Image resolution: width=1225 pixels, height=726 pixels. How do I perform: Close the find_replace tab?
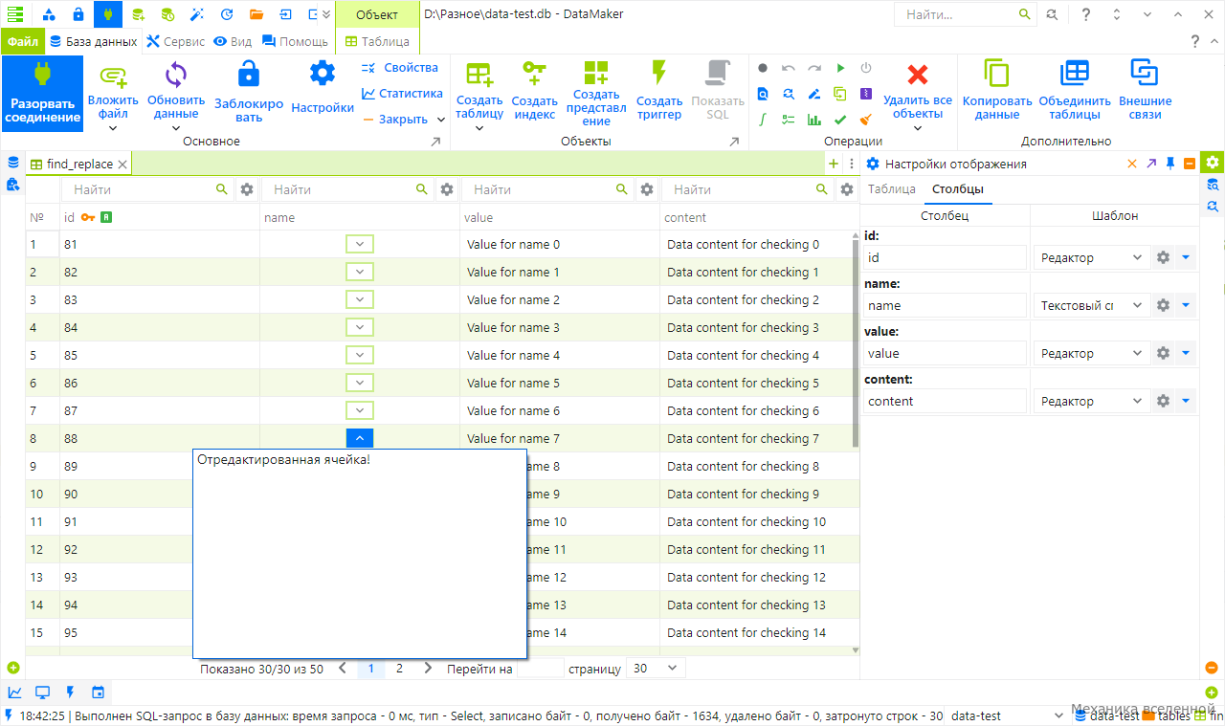(x=122, y=165)
